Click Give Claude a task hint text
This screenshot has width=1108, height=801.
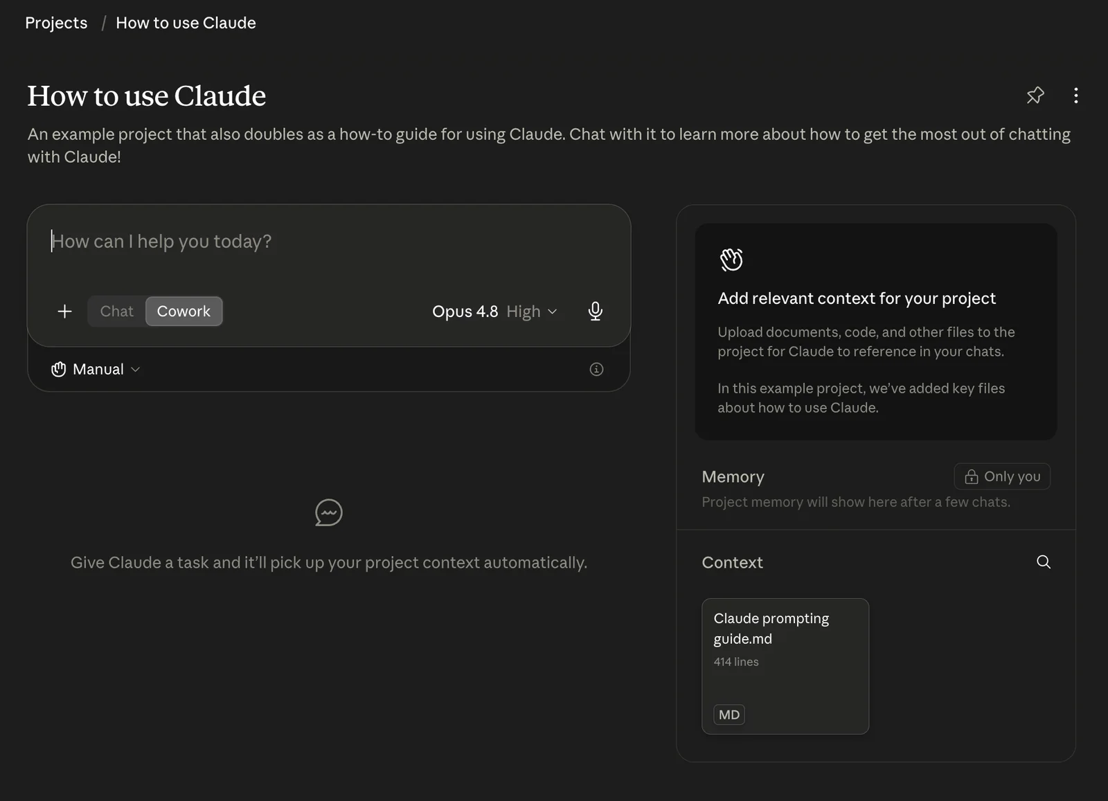point(329,562)
